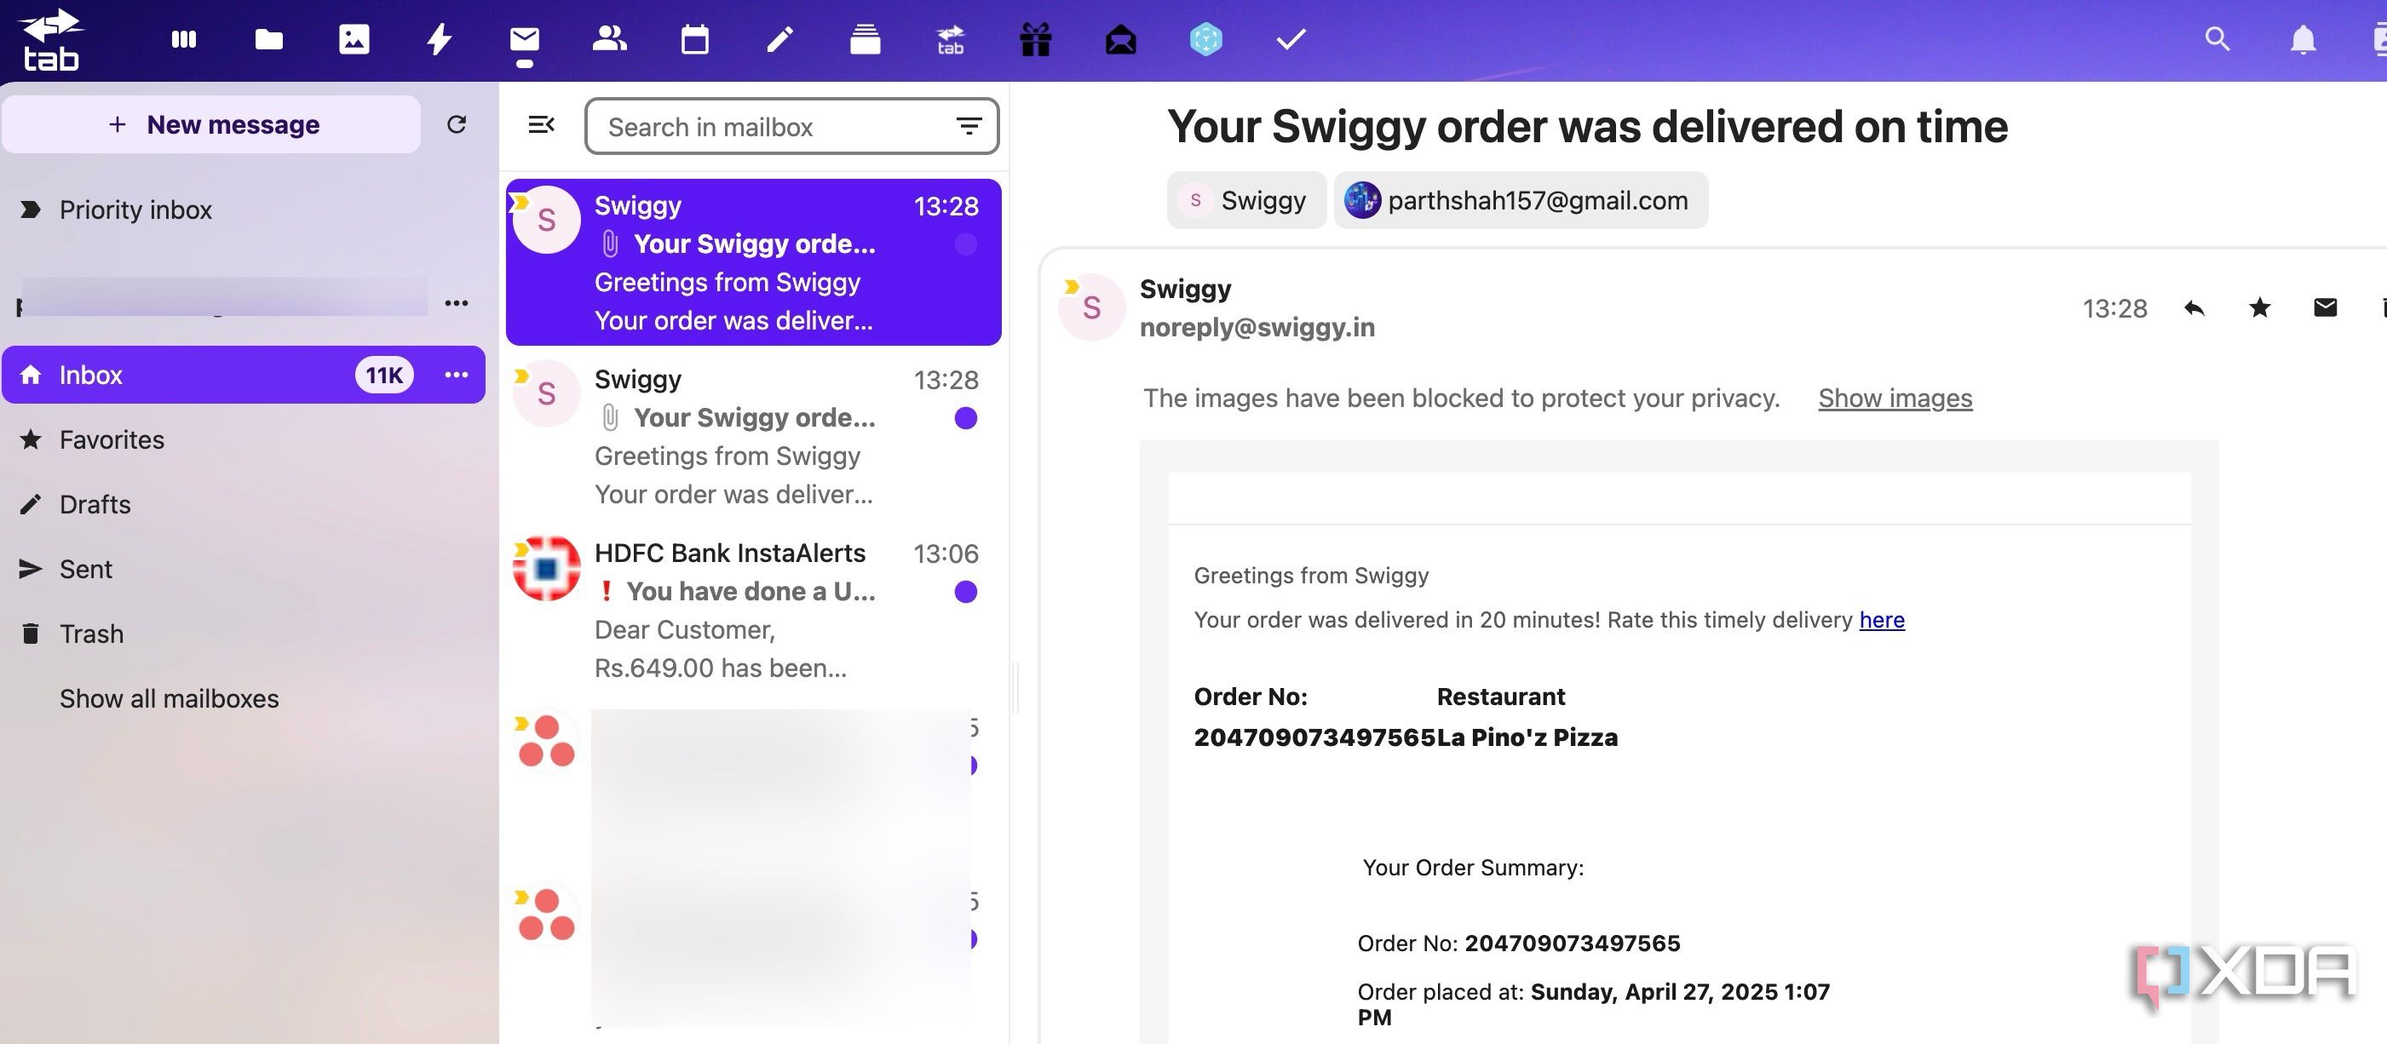Open search filter options in mailbox search
The width and height of the screenshot is (2387, 1044).
pos(969,126)
